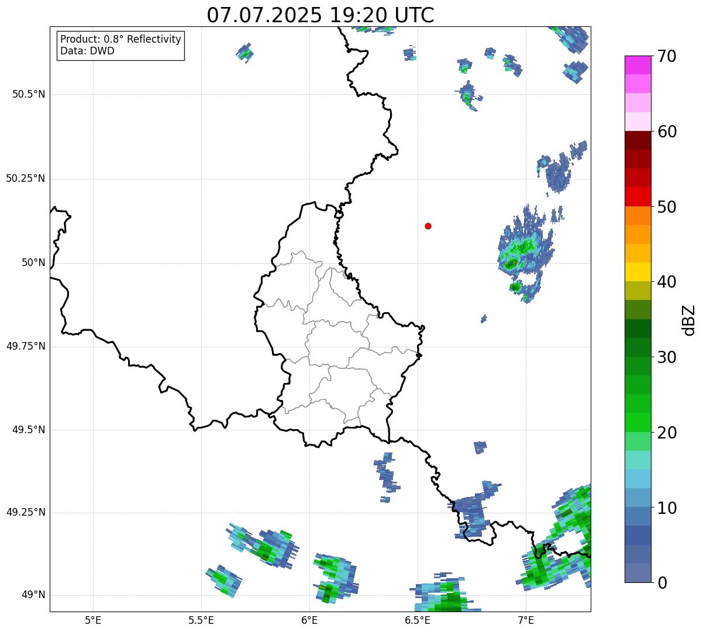Click the 50.5°N latitude label
The image size is (703, 632).
click(x=29, y=94)
